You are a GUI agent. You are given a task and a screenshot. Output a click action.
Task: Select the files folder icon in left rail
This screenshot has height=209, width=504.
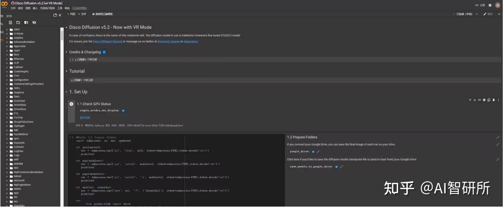[x=2, y=40]
